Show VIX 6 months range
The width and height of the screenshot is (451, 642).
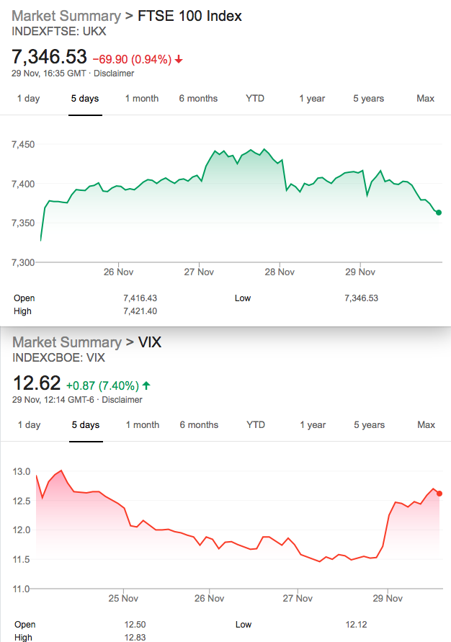pos(199,425)
